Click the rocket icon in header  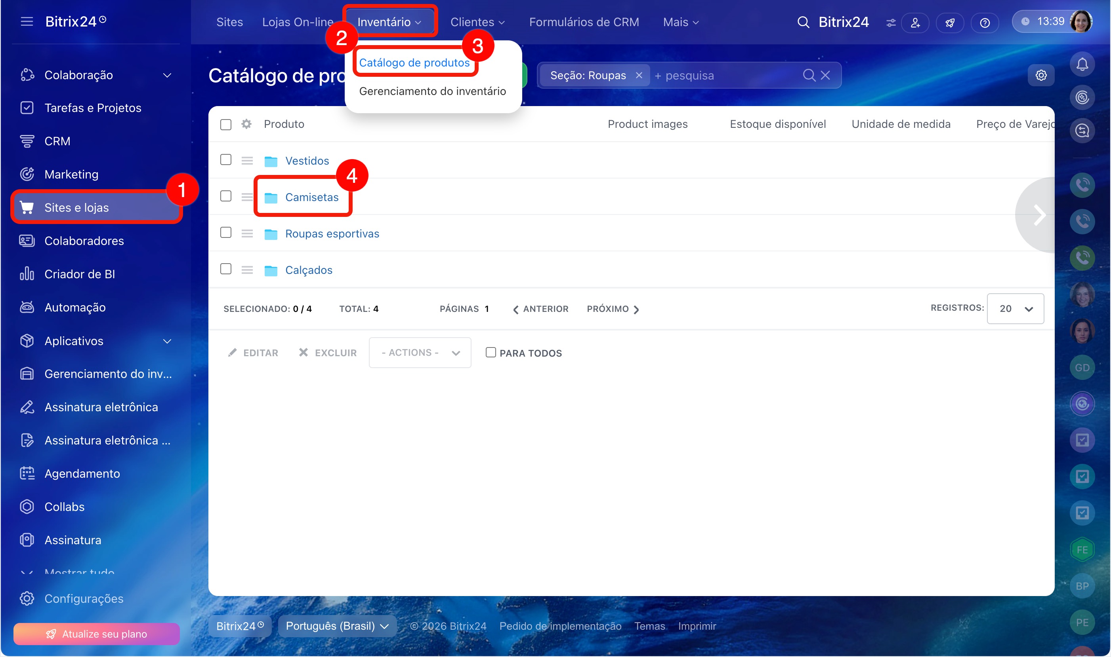click(949, 23)
